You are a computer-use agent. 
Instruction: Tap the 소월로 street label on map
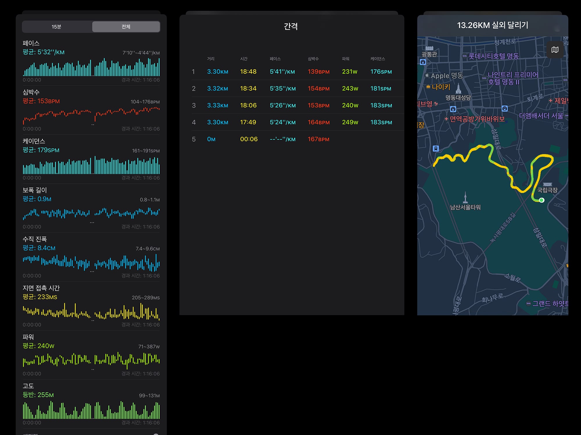click(512, 278)
